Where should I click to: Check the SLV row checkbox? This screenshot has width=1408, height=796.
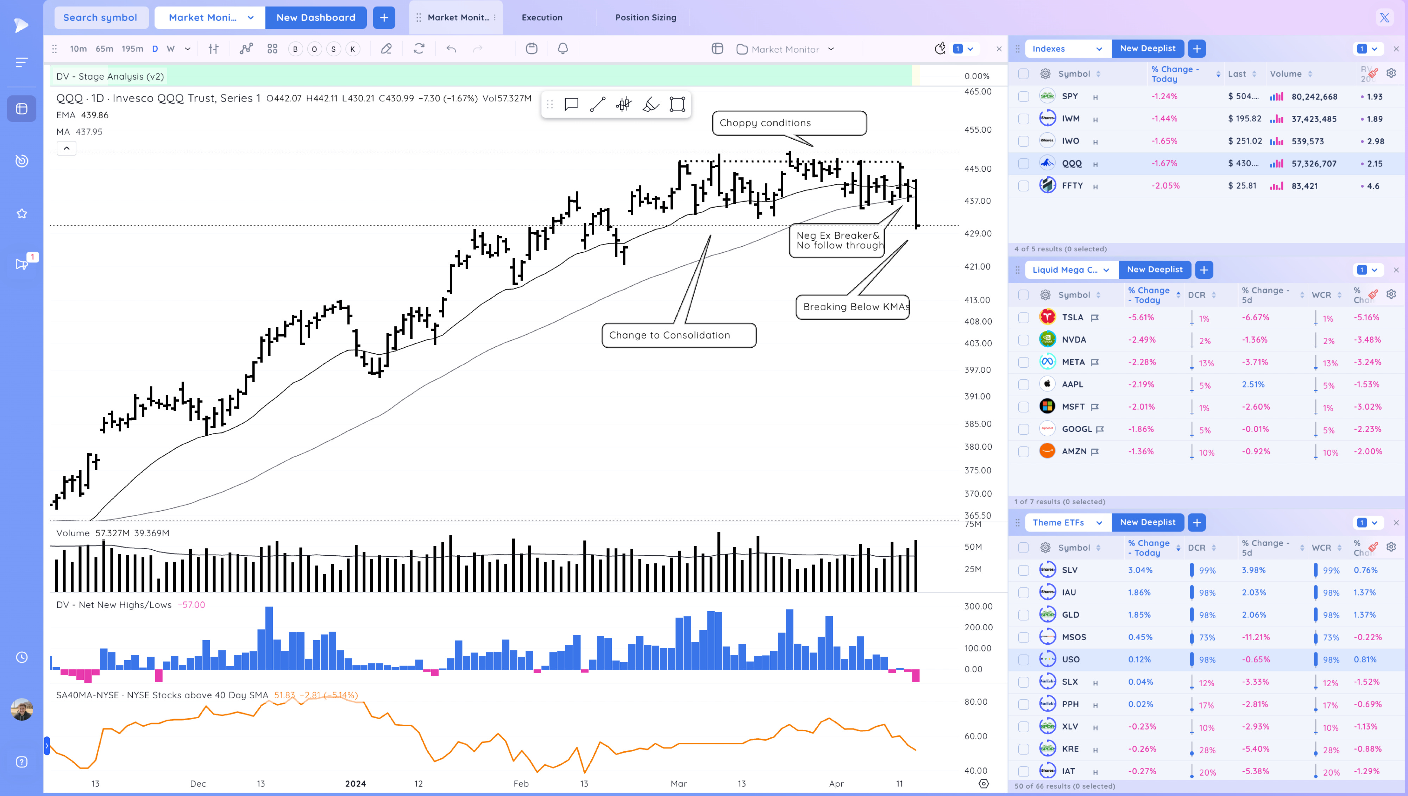(1023, 570)
